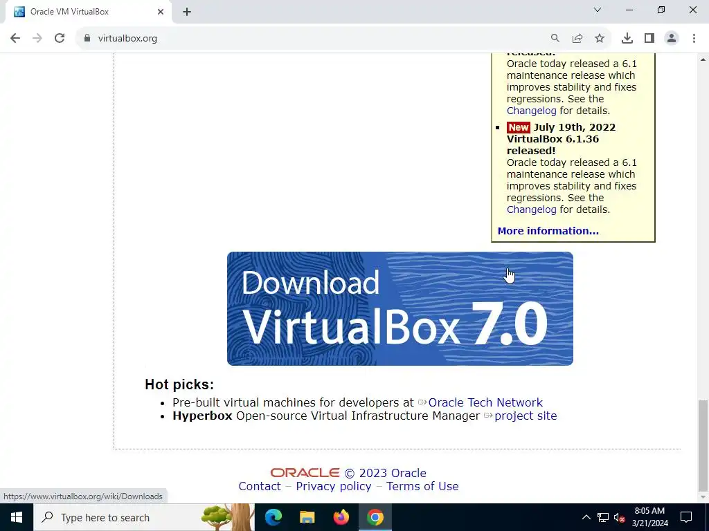Open File Explorer from taskbar
The height and width of the screenshot is (531, 709).
click(x=307, y=517)
